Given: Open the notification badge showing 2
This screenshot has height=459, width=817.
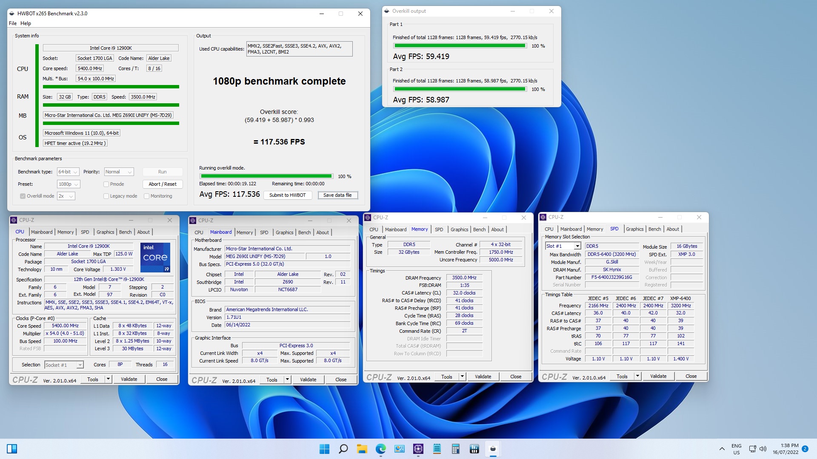Looking at the screenshot, I should (805, 449).
